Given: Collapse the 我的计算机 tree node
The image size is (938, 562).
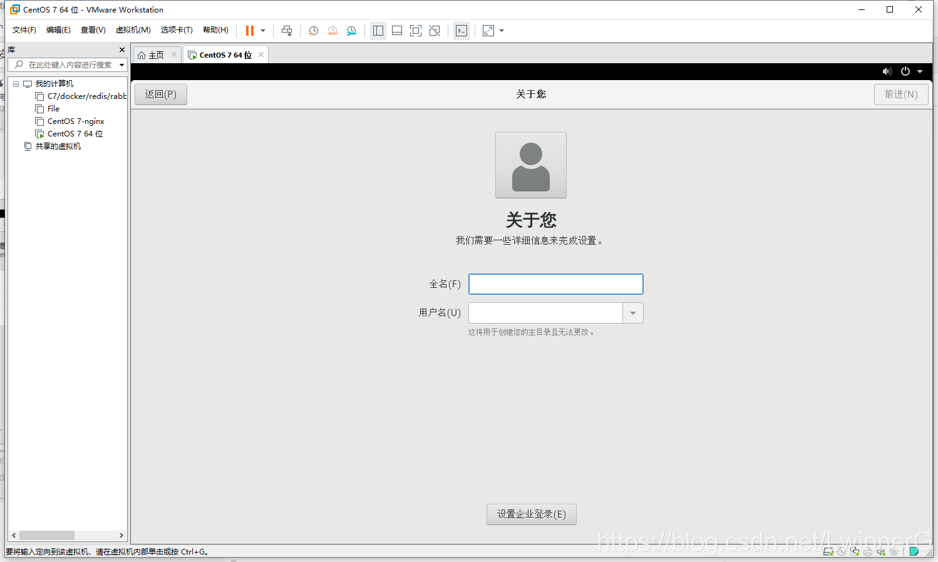Looking at the screenshot, I should point(16,84).
